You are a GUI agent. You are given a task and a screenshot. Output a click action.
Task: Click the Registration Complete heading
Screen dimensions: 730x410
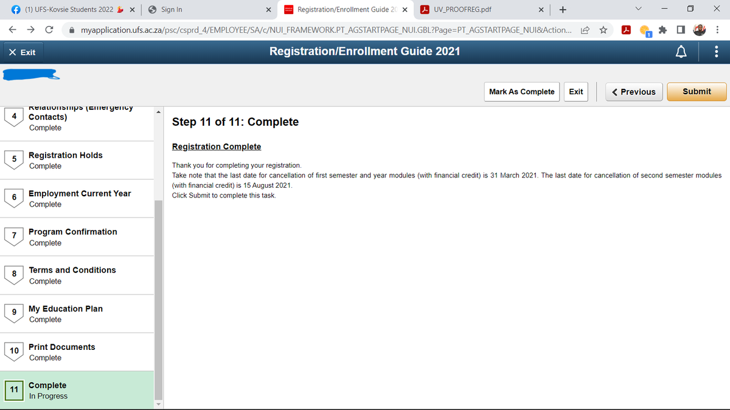(x=217, y=146)
